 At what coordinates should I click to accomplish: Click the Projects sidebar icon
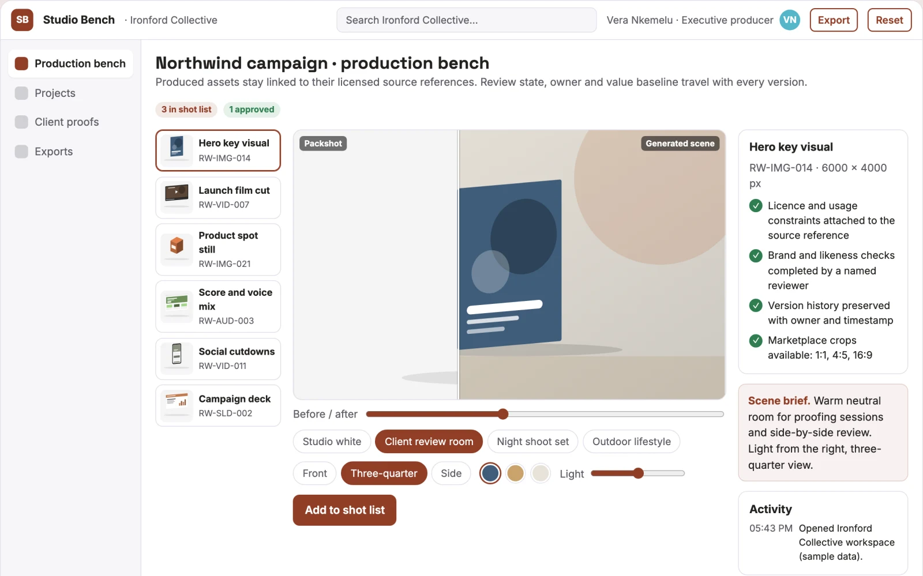[x=21, y=93]
